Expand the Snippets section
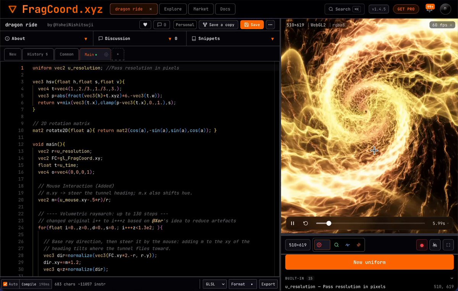 point(233,39)
